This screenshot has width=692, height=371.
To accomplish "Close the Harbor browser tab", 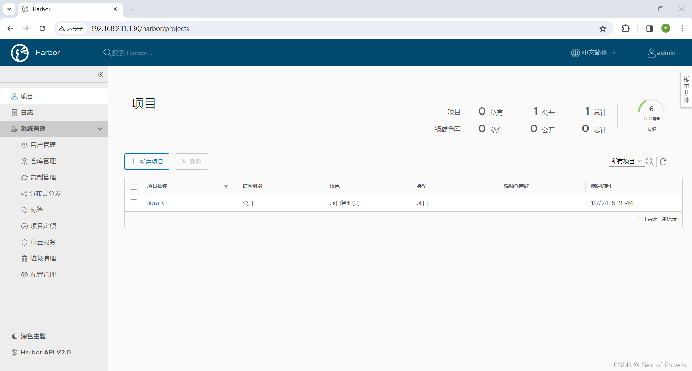I will 115,9.
